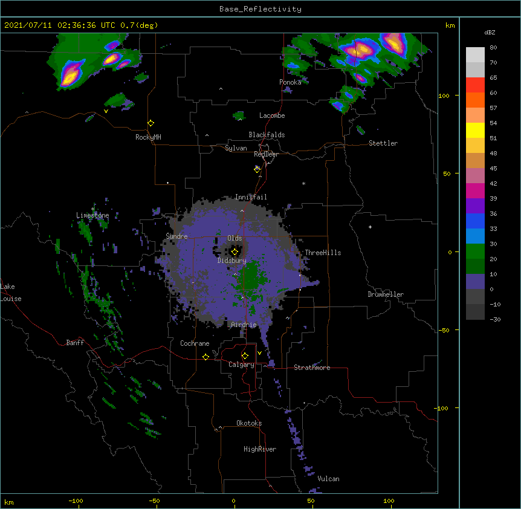Screen dimensions: 521x509
Task: Click the HighRiver label
Action: coord(260,449)
